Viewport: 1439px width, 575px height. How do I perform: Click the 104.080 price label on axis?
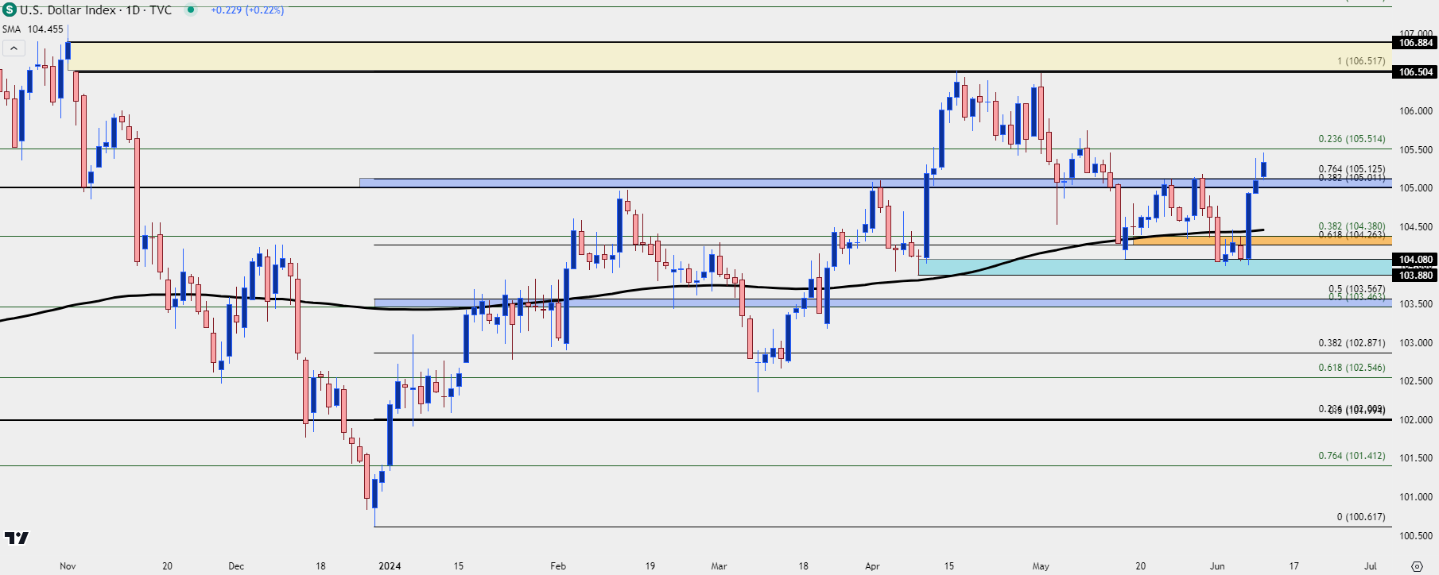coord(1416,260)
